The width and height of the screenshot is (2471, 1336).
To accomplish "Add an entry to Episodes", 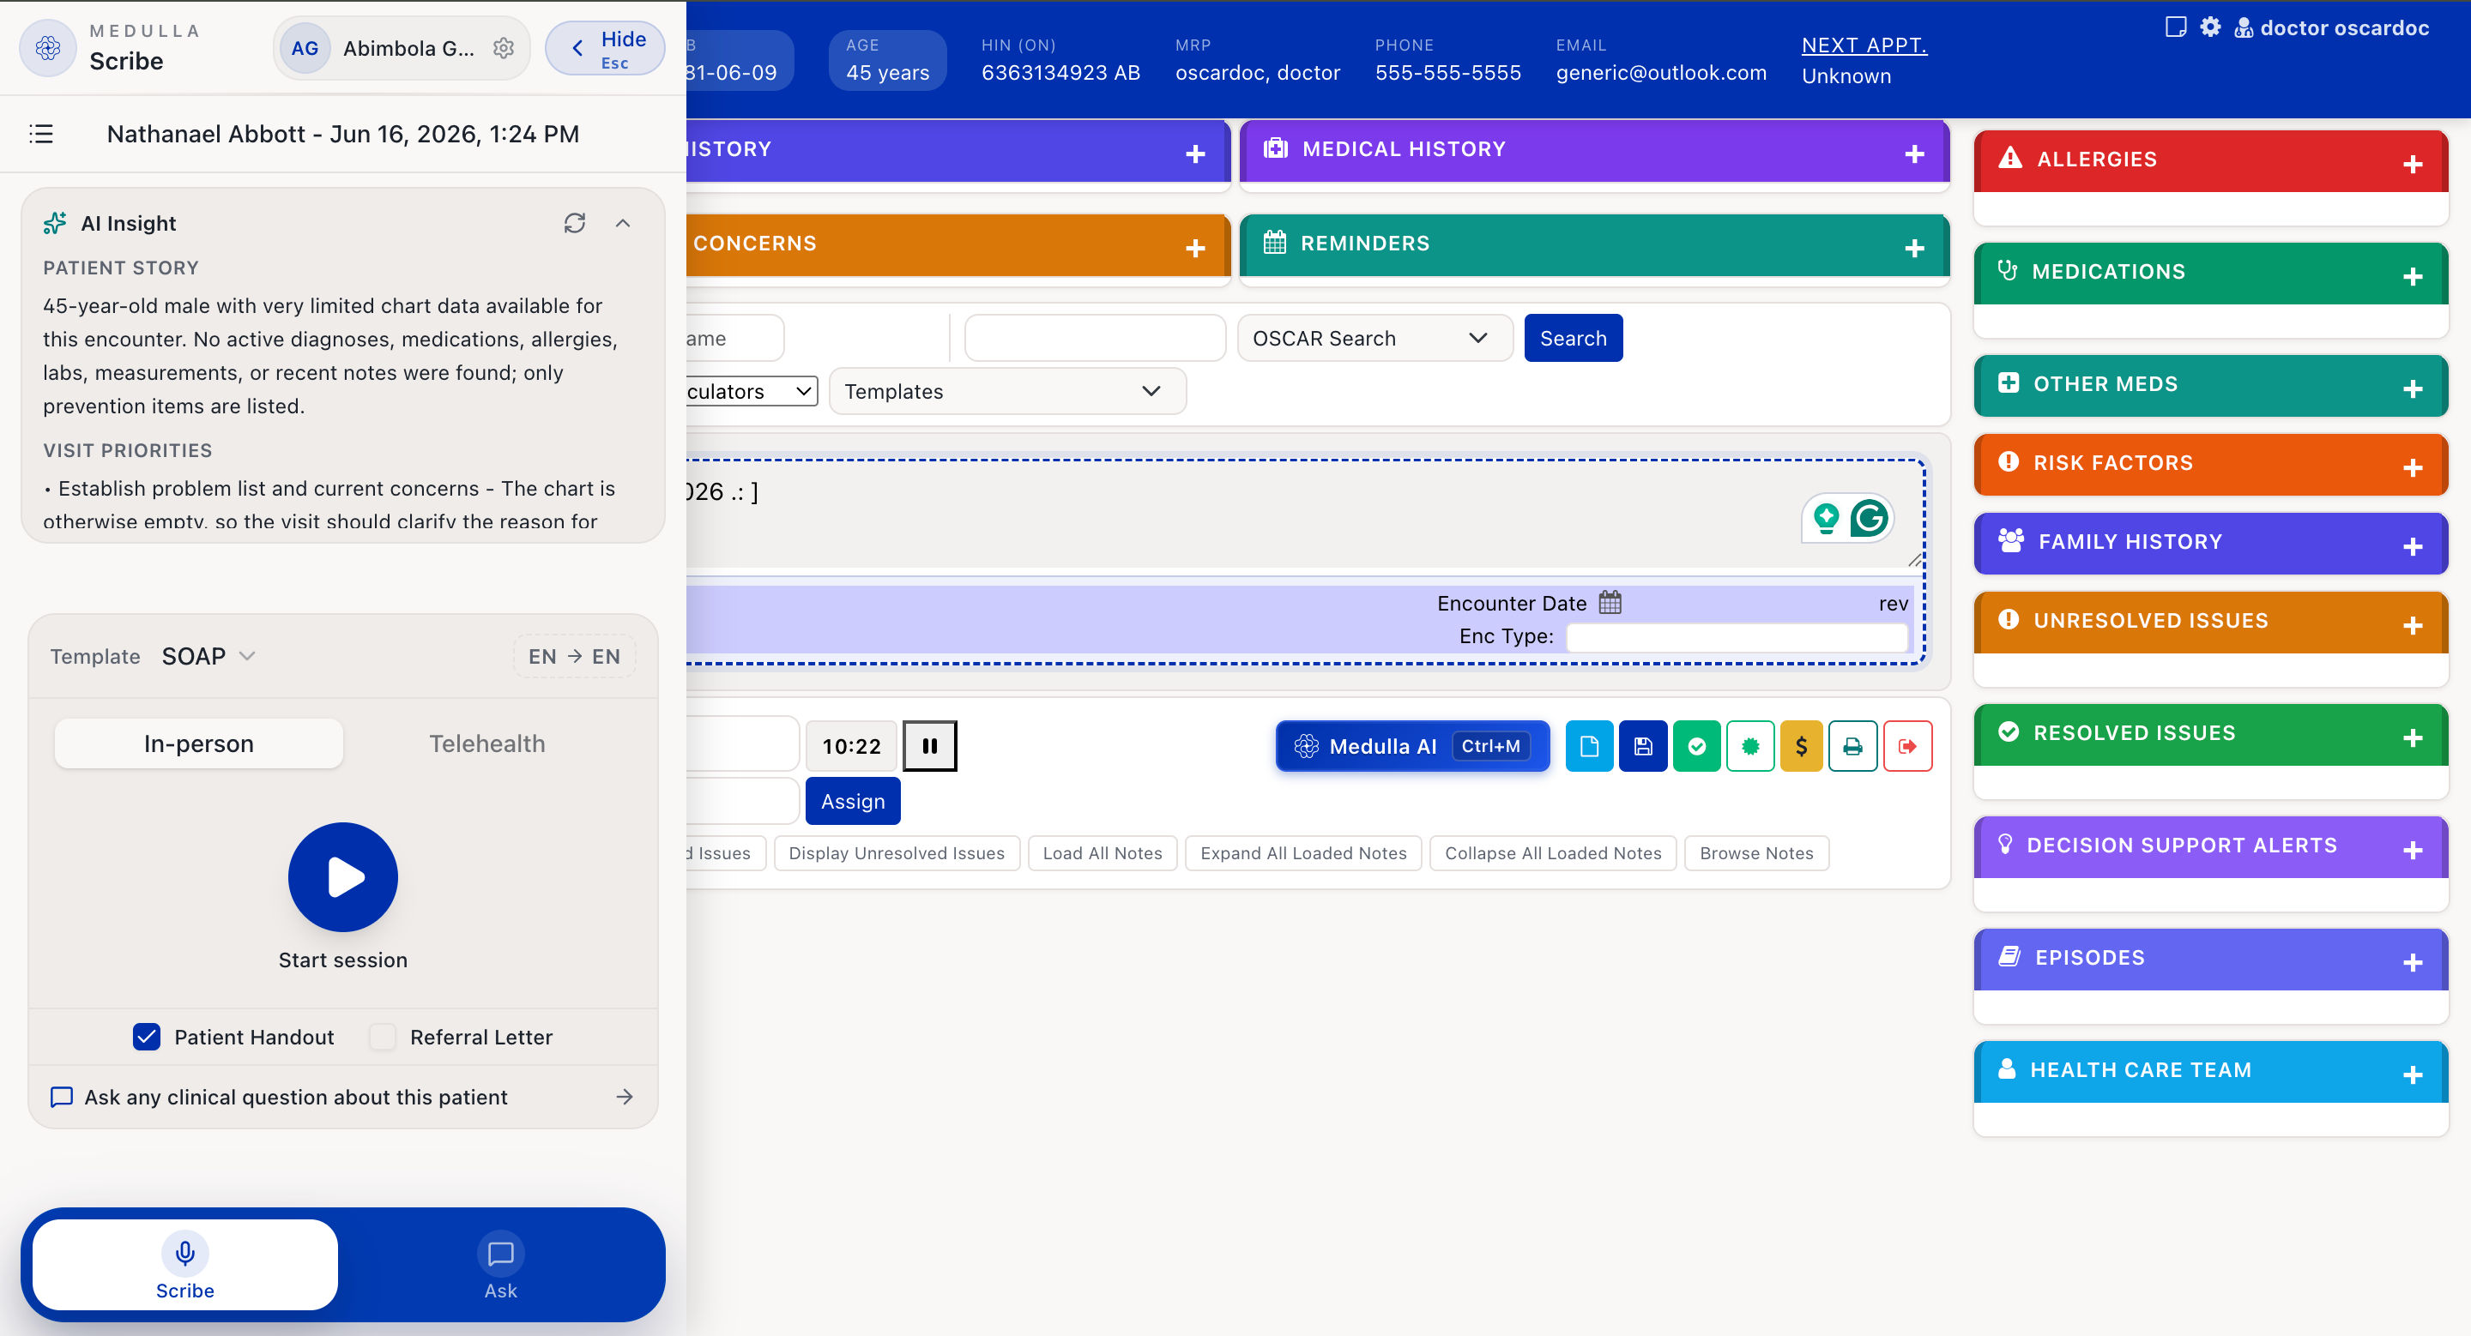I will coord(2414,962).
